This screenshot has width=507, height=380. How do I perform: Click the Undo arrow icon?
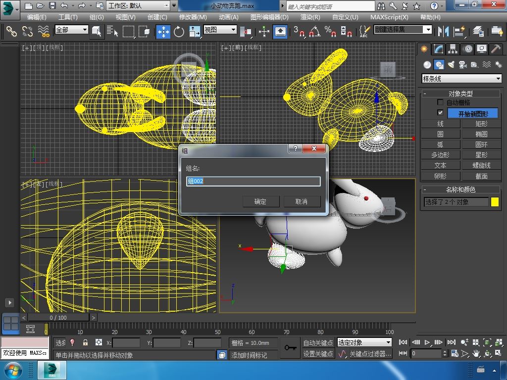[x=64, y=5]
